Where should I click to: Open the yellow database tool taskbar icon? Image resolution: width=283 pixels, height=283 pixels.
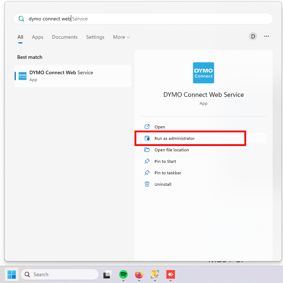coord(155,274)
